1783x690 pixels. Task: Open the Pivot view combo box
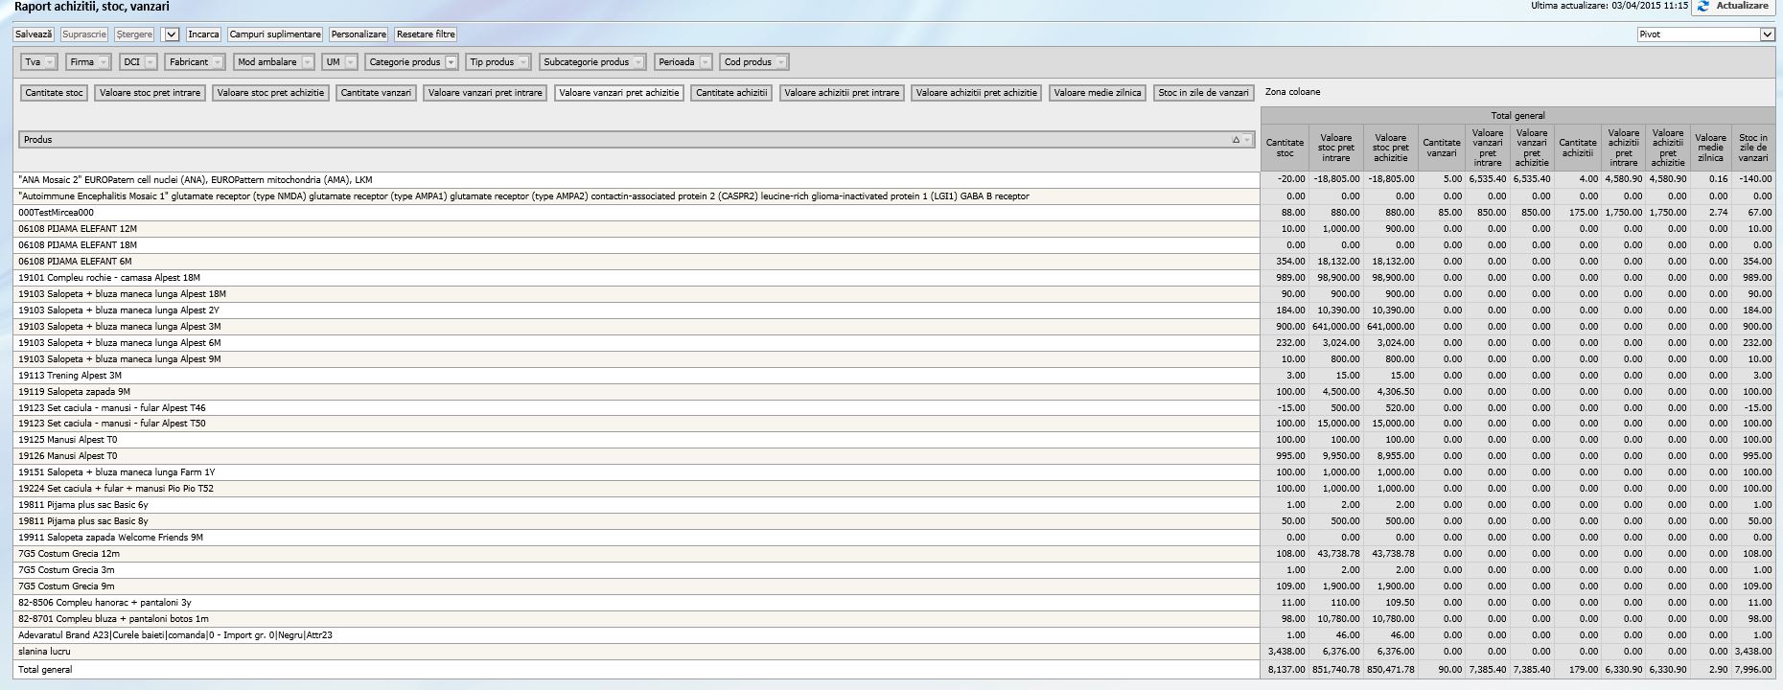point(1767,34)
